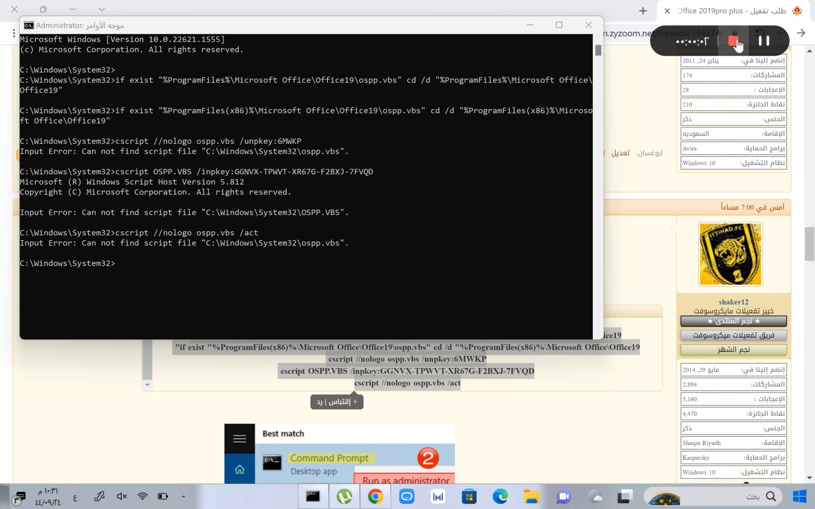Open shaker12 profile link
This screenshot has width=815, height=509.
tap(733, 302)
